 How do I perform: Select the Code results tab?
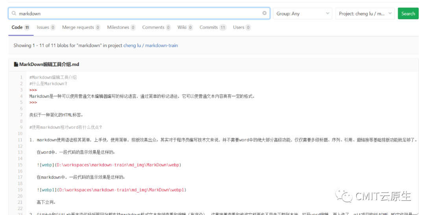tap(20, 28)
